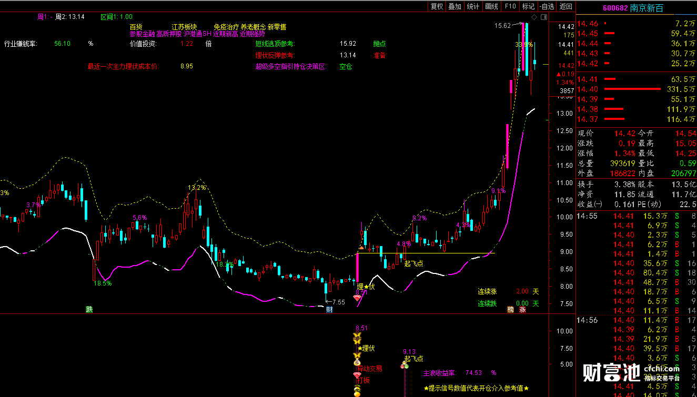This screenshot has width=697, height=397.
Task: Click the 主浪收益率 74.53 % readout
Action: [460, 373]
